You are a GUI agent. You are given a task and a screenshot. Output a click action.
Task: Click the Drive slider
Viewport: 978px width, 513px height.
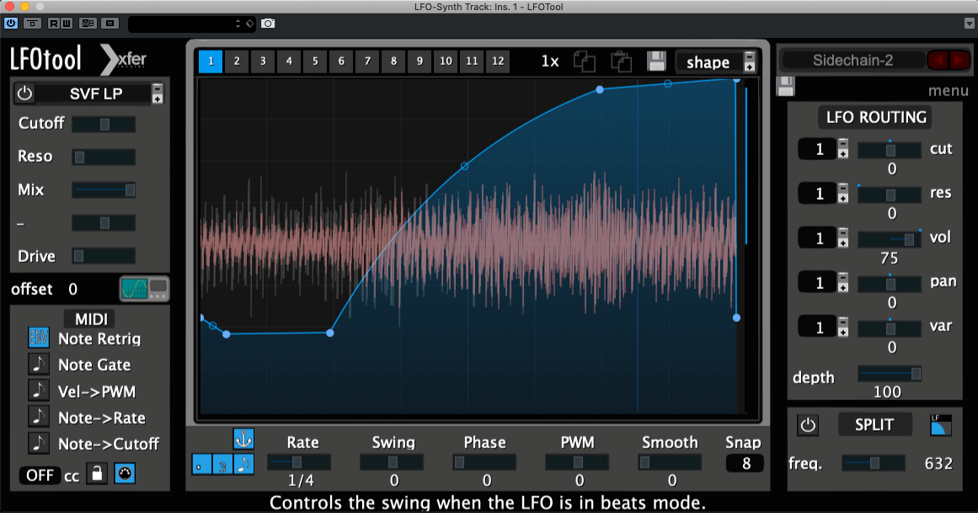coord(104,255)
